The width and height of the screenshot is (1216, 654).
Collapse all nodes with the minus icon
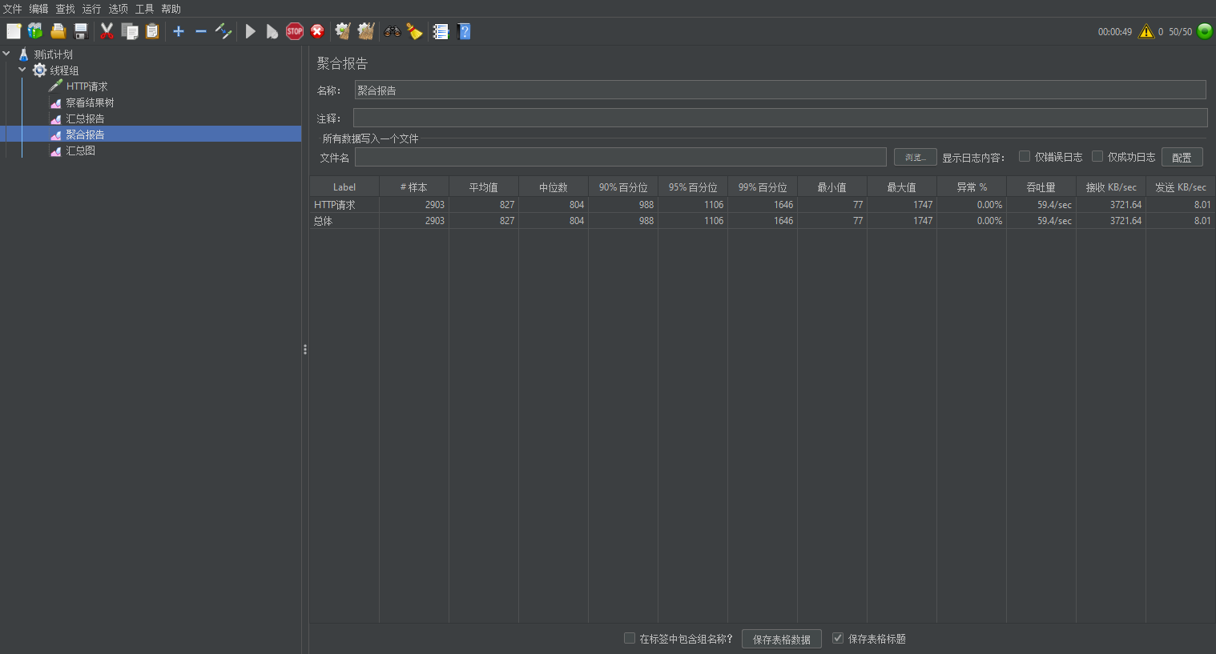201,31
